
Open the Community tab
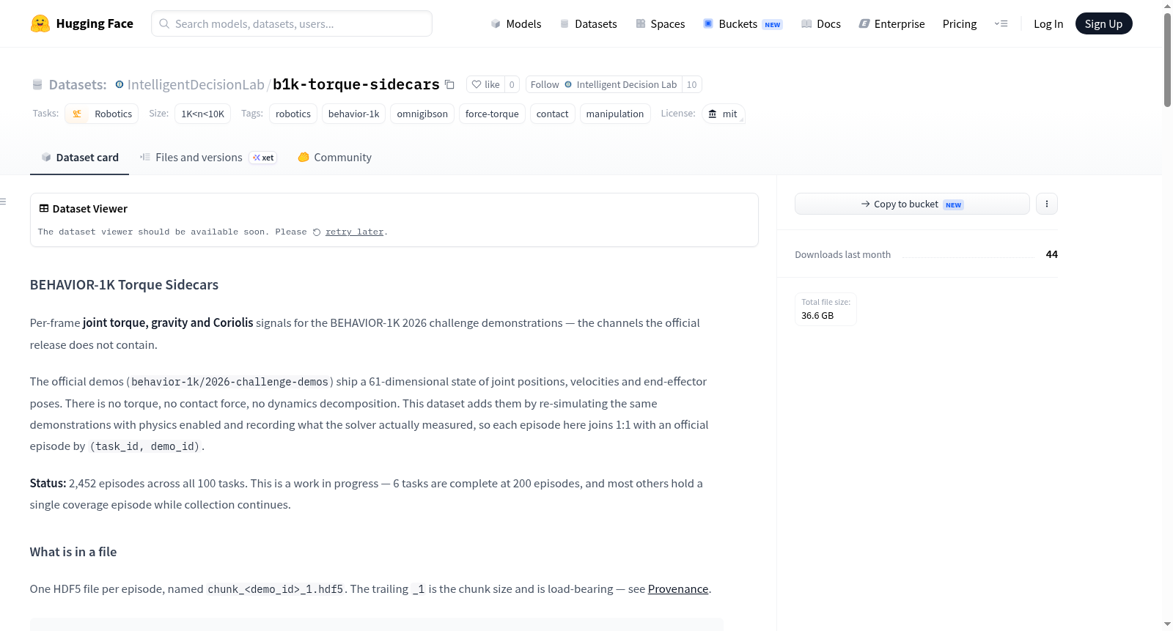click(335, 158)
